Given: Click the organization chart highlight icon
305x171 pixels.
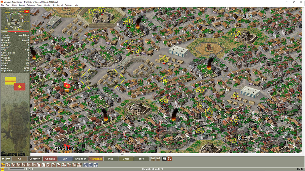Looking at the screenshot, I should (79, 165).
